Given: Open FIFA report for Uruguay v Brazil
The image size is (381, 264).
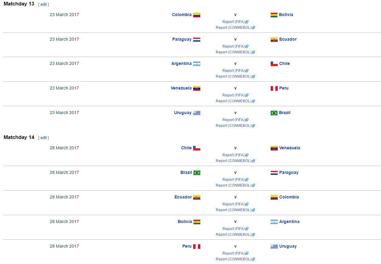Looking at the screenshot, I should coord(233,120).
